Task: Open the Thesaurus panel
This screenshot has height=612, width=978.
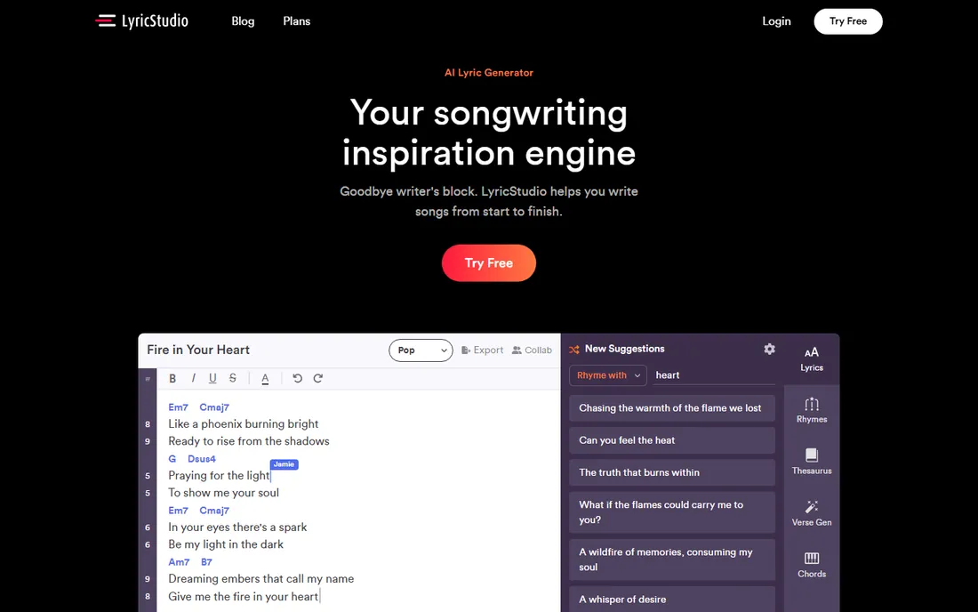Action: (812, 463)
